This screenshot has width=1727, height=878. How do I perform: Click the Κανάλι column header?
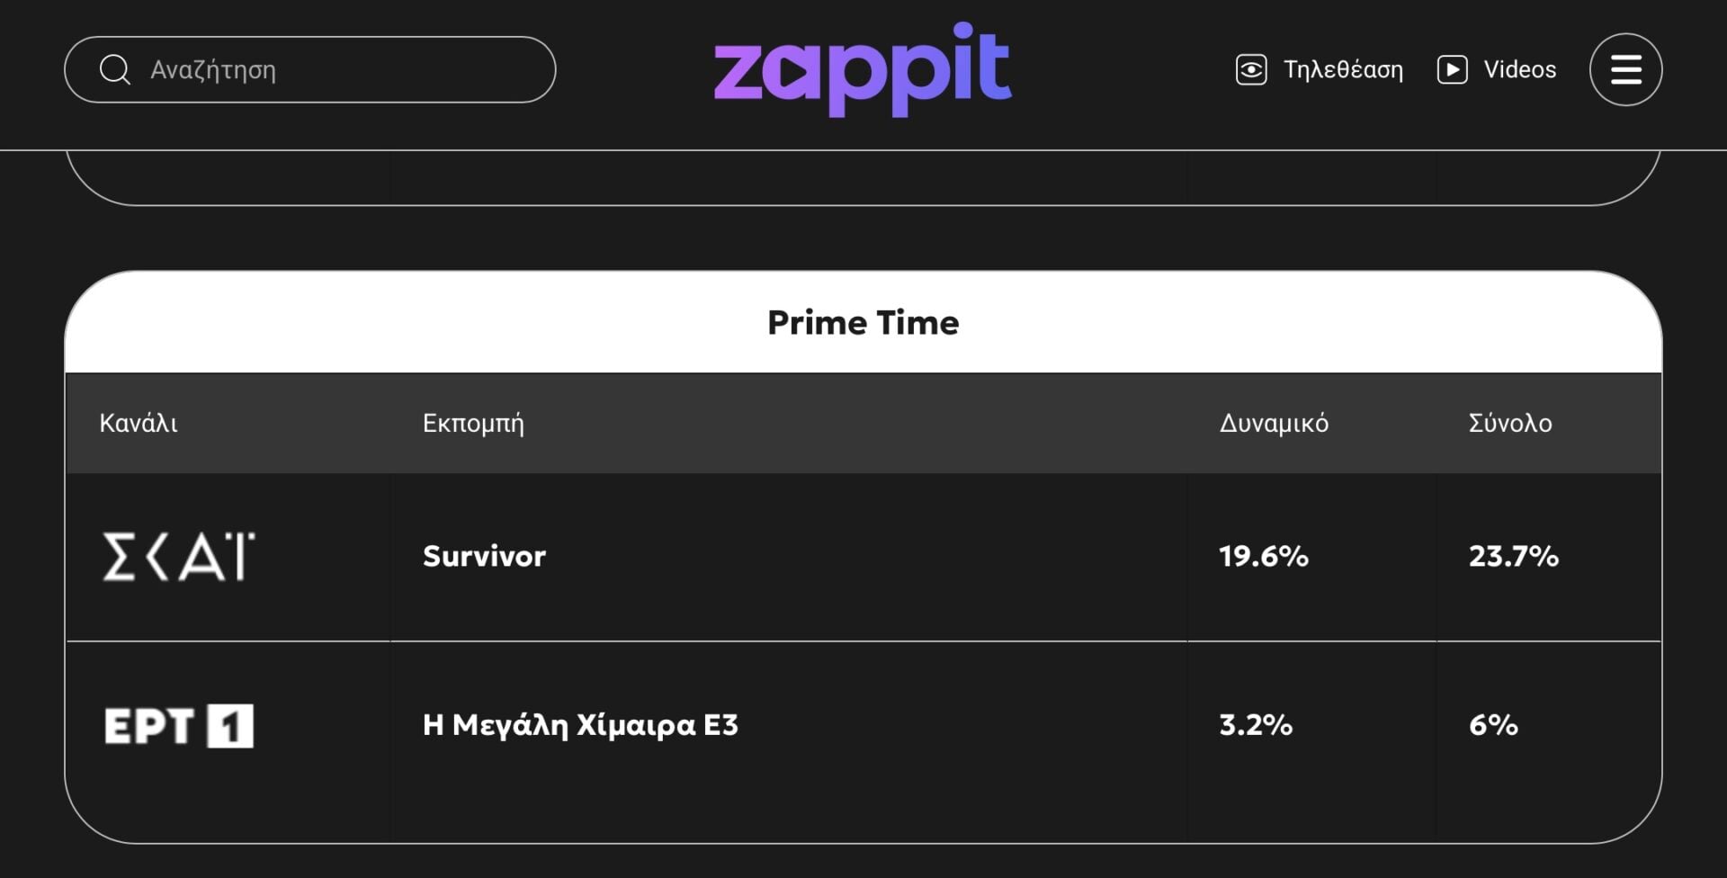pos(139,423)
